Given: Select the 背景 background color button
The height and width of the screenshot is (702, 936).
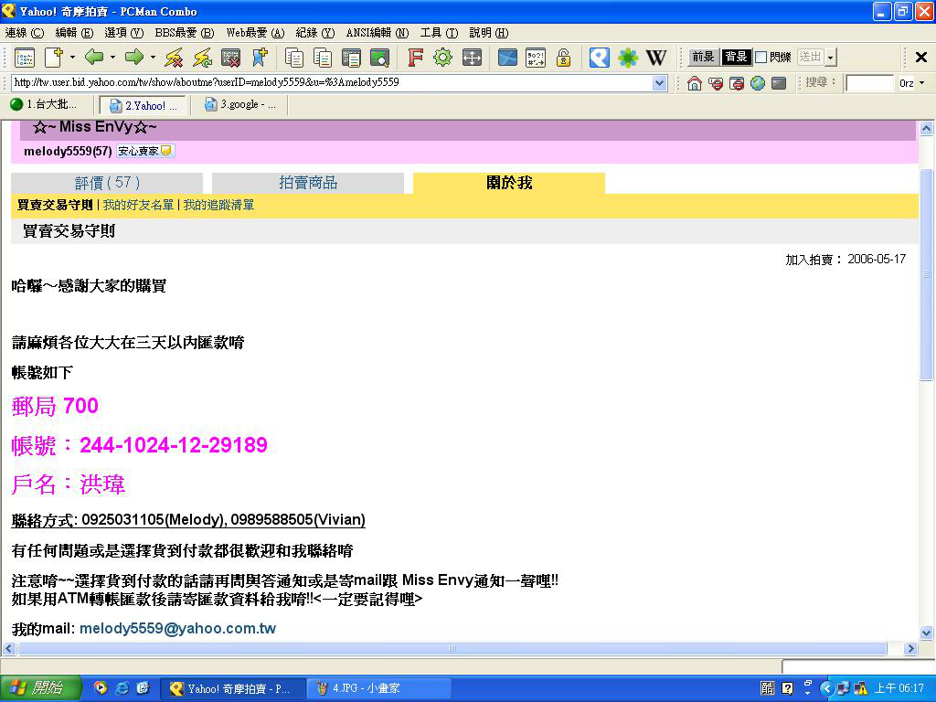Looking at the screenshot, I should coord(736,57).
